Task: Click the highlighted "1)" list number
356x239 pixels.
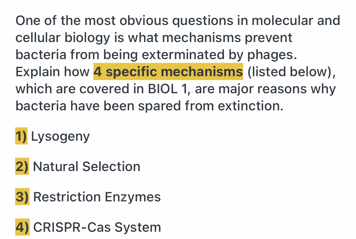Action: [x=22, y=136]
